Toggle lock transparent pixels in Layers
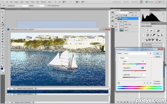The width and height of the screenshot is (167, 104). [x=120, y=16]
